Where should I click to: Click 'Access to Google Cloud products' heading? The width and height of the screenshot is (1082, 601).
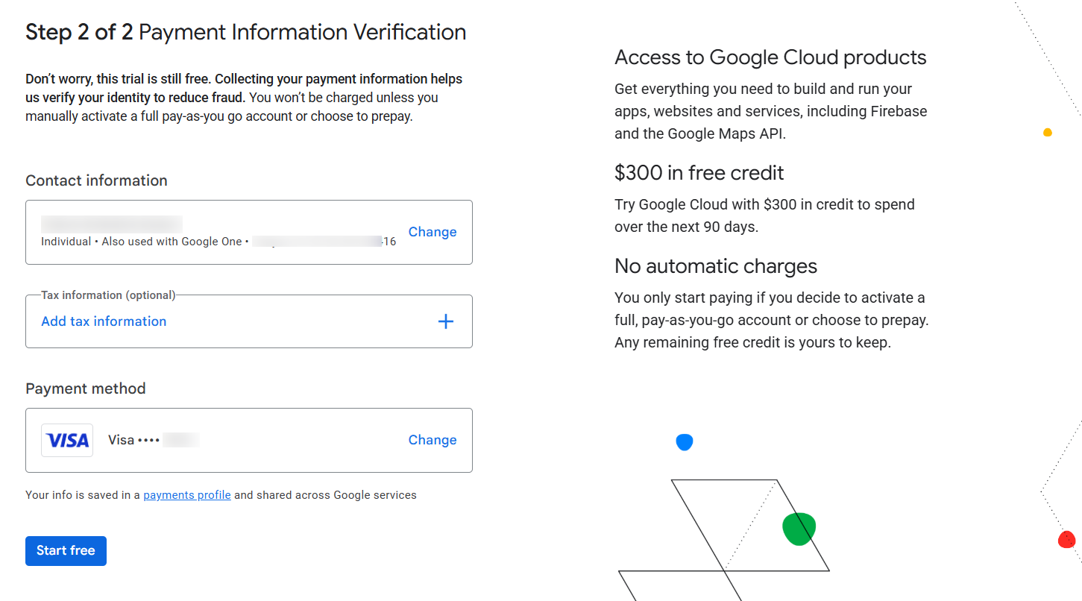(770, 57)
